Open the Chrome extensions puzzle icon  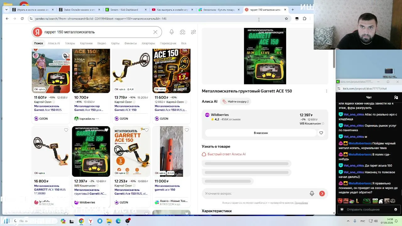(x=304, y=19)
